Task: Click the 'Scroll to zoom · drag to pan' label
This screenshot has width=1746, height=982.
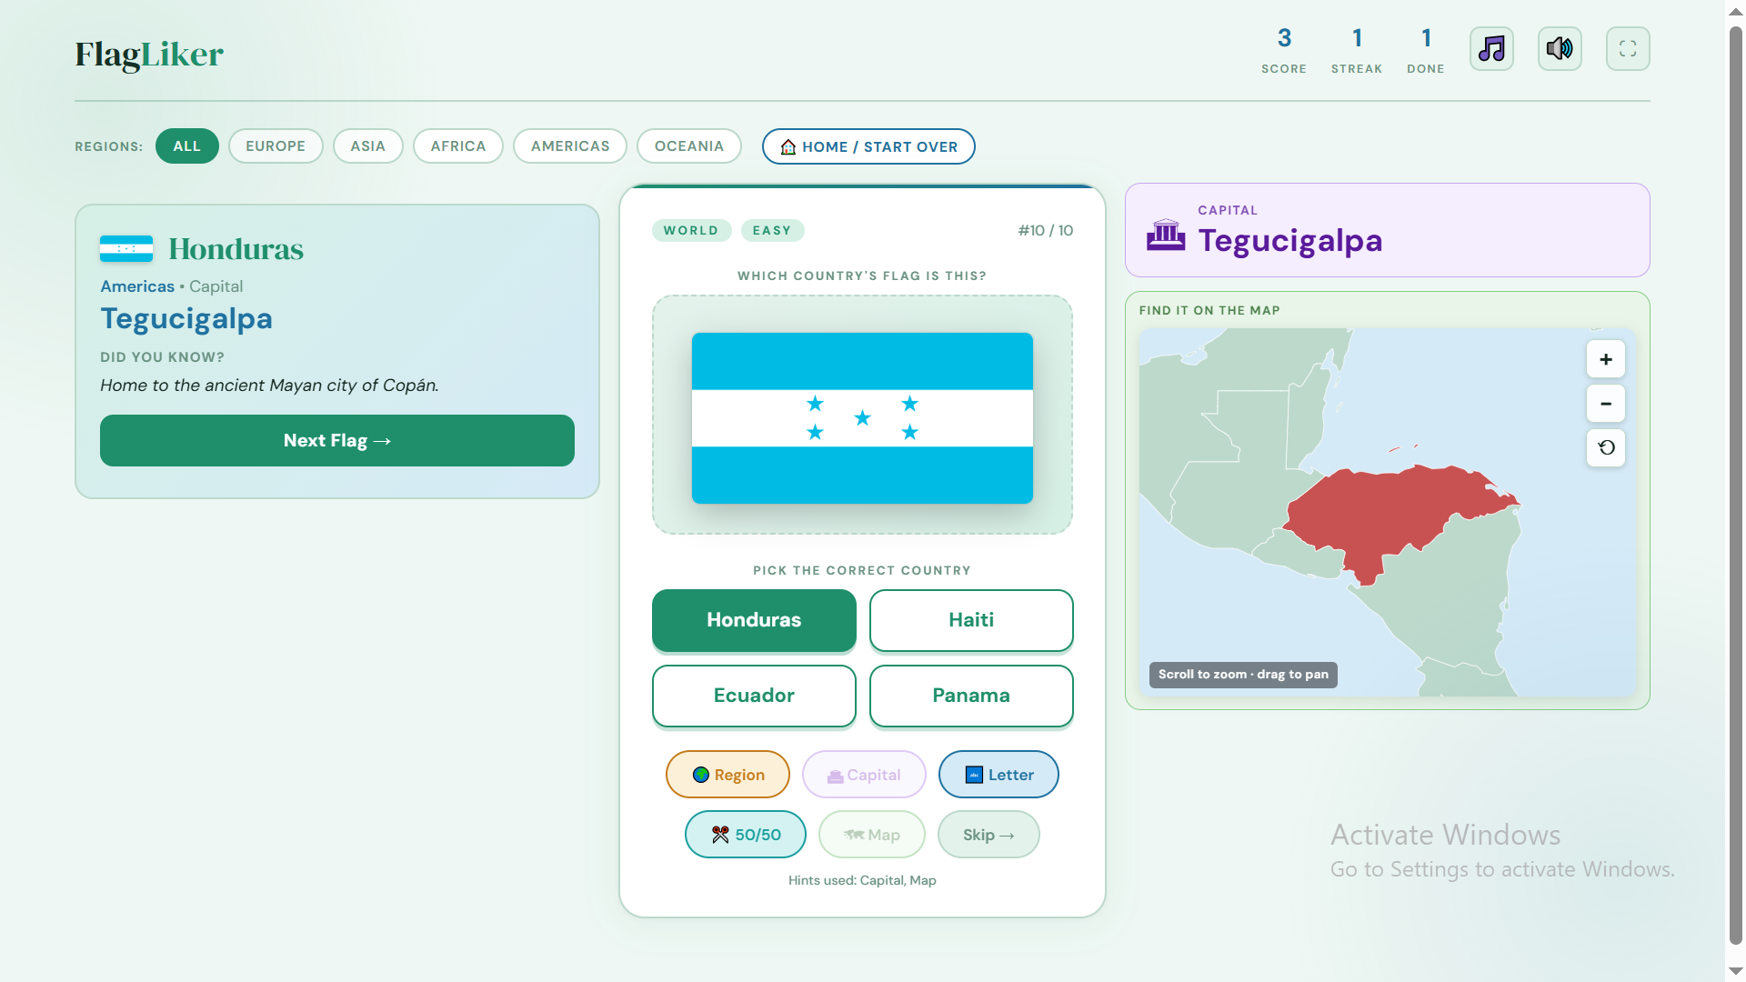Action: click(x=1243, y=675)
